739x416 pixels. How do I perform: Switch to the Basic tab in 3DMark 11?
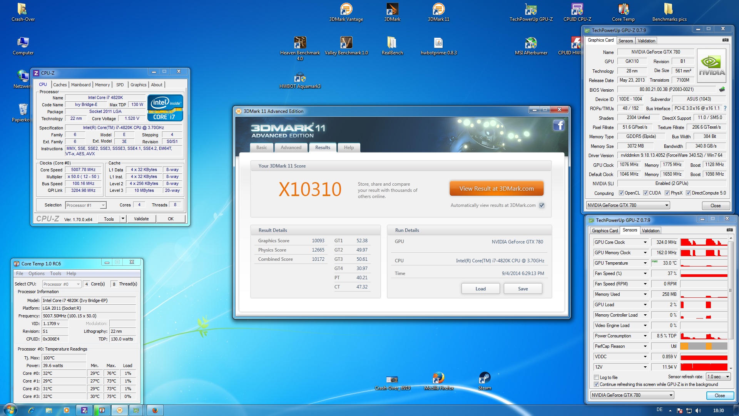pyautogui.click(x=261, y=148)
